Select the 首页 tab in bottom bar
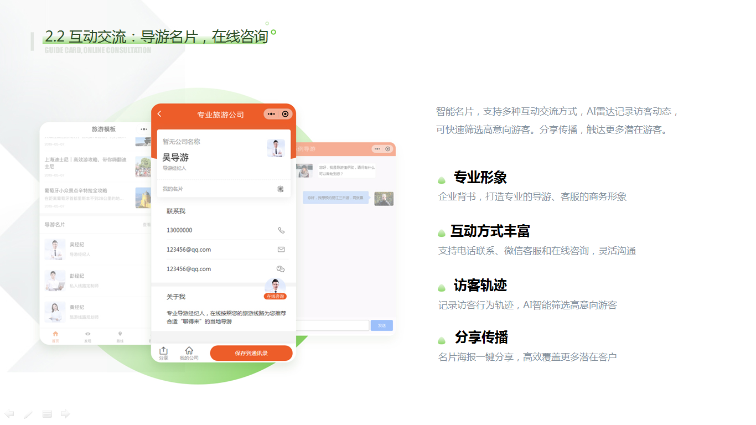The image size is (756, 425). pyautogui.click(x=55, y=336)
